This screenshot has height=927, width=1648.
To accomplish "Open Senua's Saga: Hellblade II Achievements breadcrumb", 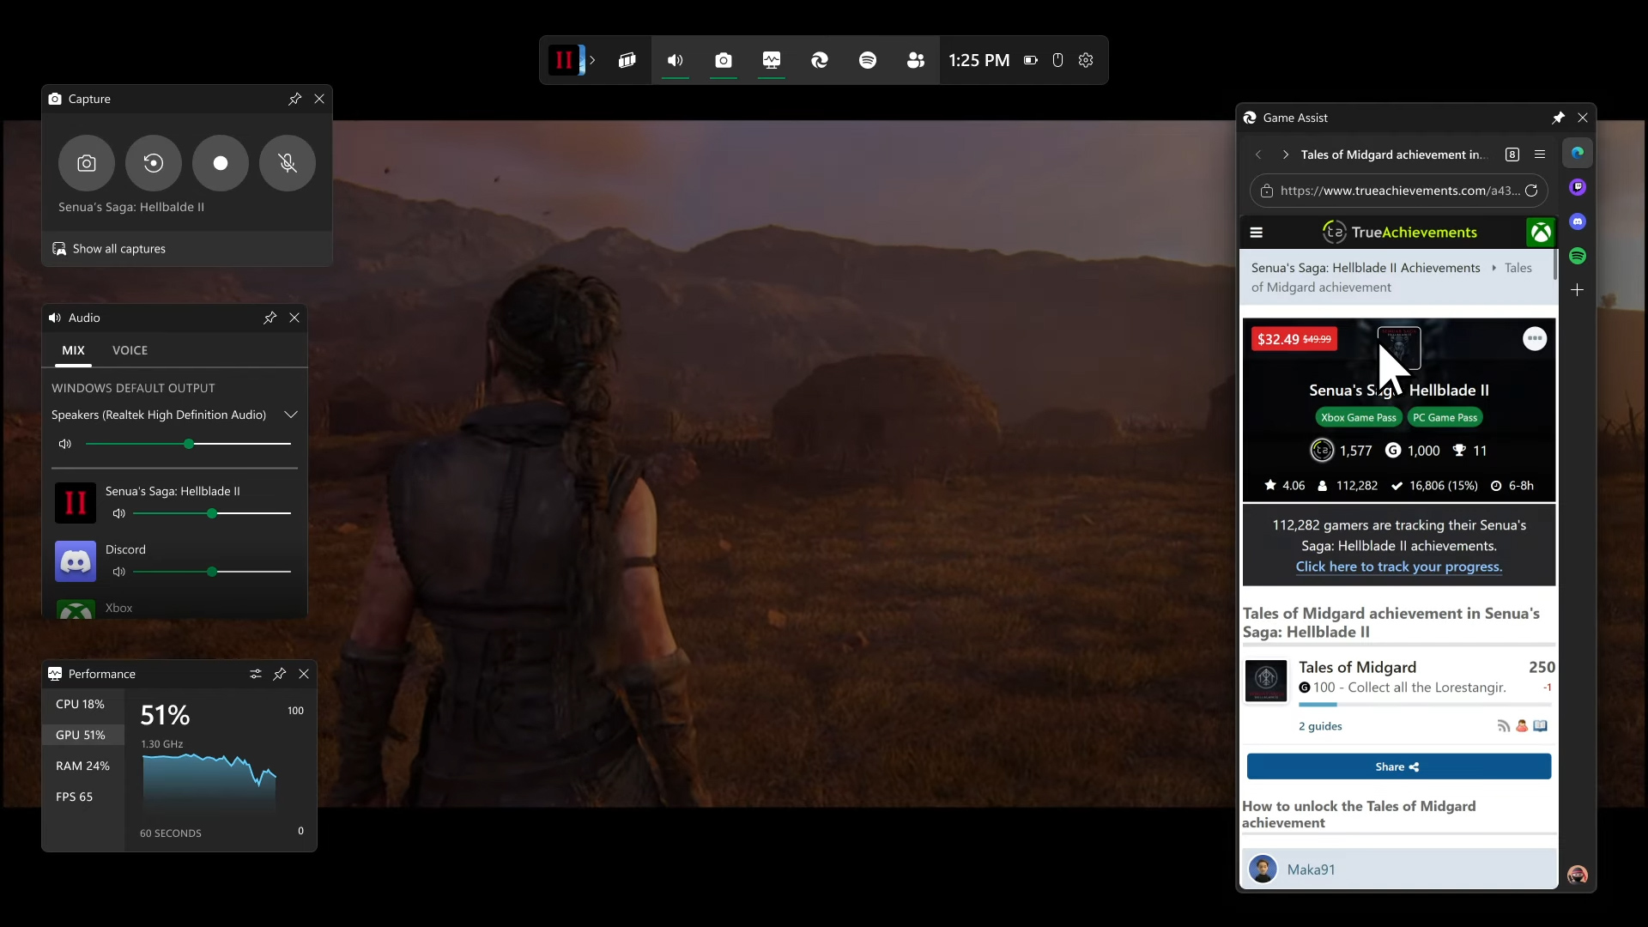I will (1366, 268).
